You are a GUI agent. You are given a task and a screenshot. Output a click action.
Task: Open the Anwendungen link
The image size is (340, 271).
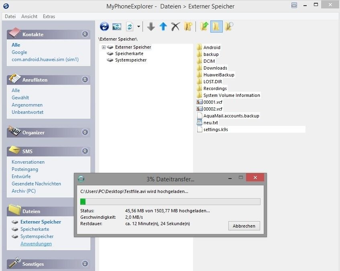pos(36,244)
